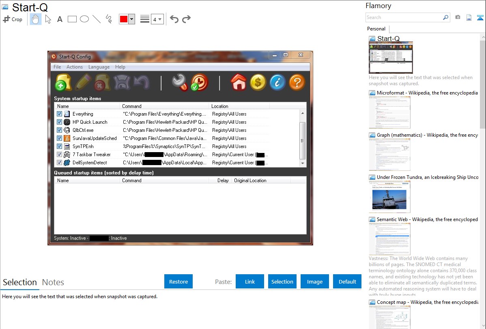The width and height of the screenshot is (486, 329).
Task: Click the undo arrow in Start-Q toolbar
Action: point(142,82)
